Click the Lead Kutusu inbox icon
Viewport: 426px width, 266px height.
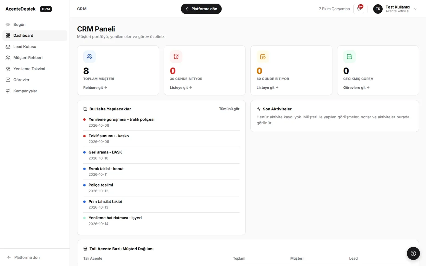[8, 47]
